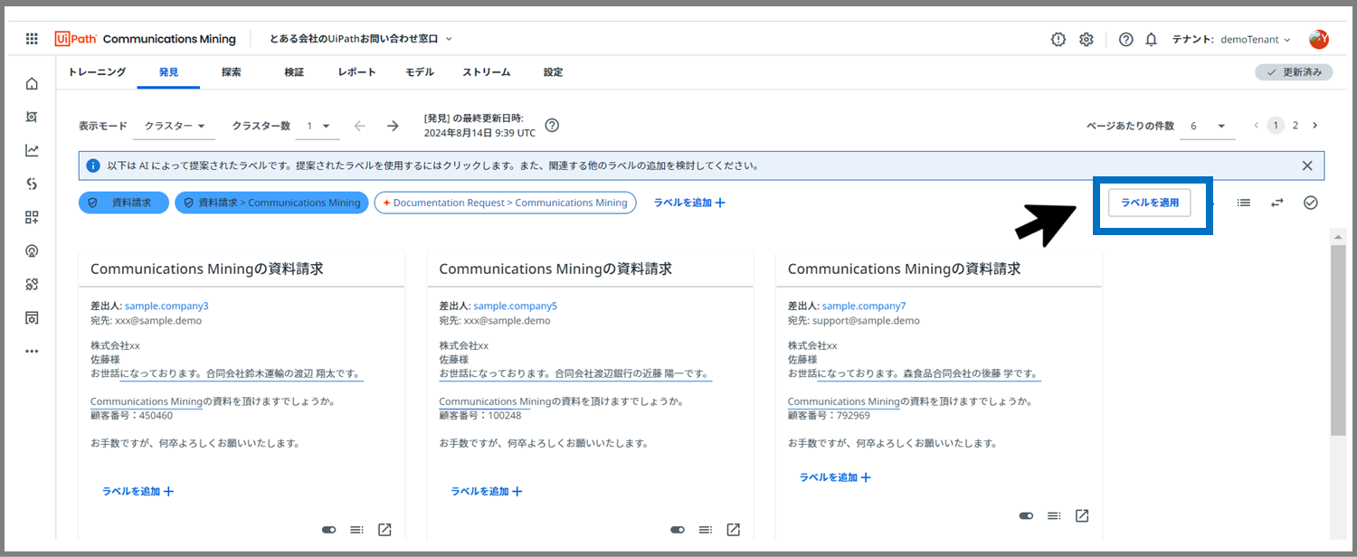This screenshot has width=1357, height=557.
Task: Check the notifications bell
Action: [1152, 39]
